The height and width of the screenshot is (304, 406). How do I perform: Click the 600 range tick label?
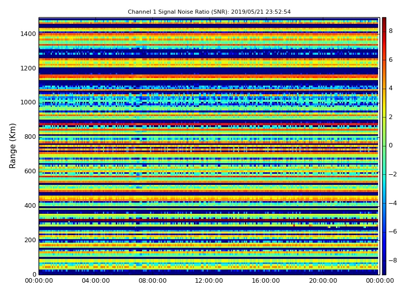tap(30, 171)
